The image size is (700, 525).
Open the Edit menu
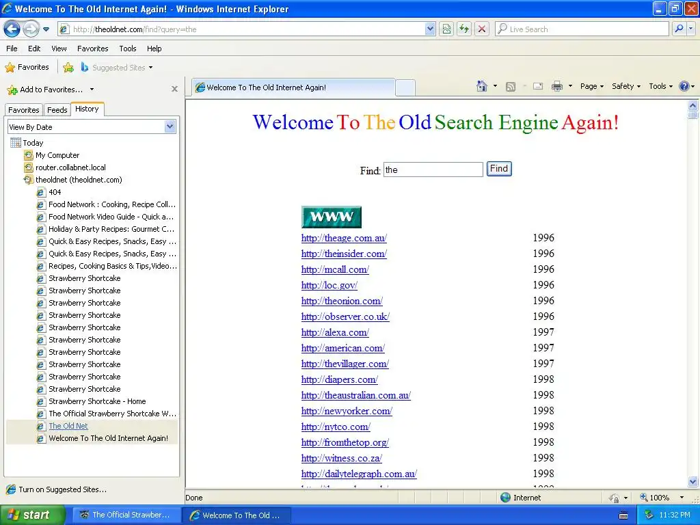point(34,49)
